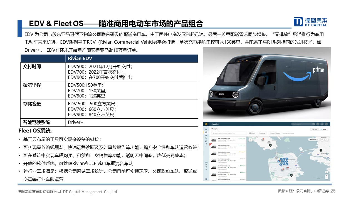This screenshot has height=200, width=356.
Task: Click the Showing vehicles count text
Action: (x=288, y=133)
